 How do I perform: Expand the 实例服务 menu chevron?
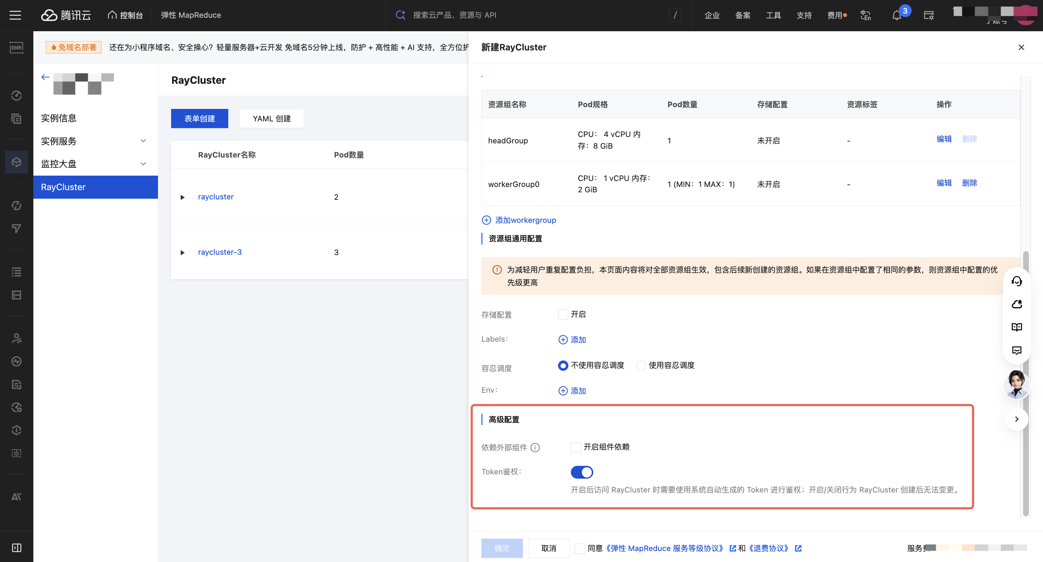tap(143, 141)
